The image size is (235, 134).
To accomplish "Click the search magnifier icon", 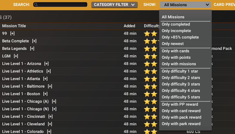I will point(36,5).
